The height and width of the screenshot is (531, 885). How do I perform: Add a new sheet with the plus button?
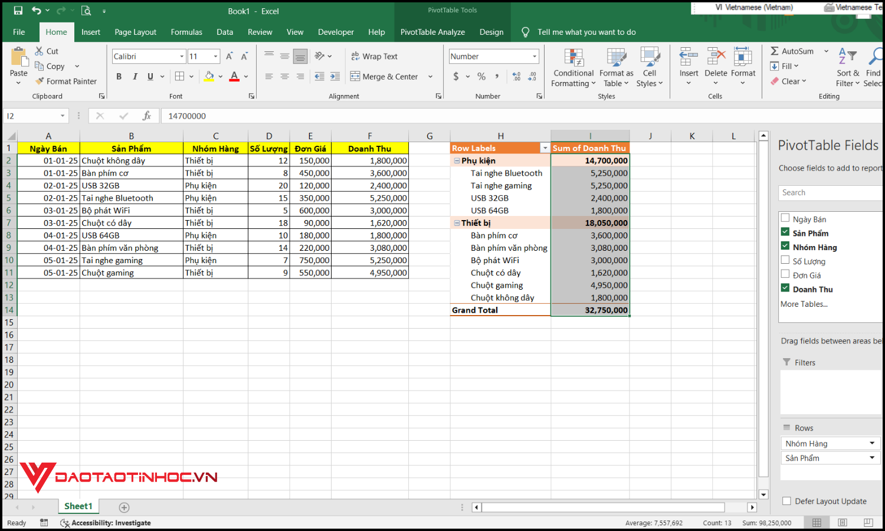(123, 507)
